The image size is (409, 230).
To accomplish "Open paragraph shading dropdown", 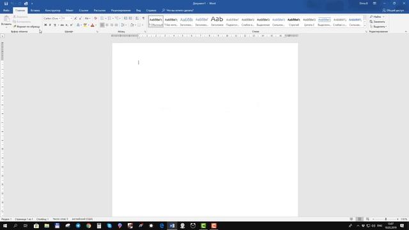I will tap(135, 25).
